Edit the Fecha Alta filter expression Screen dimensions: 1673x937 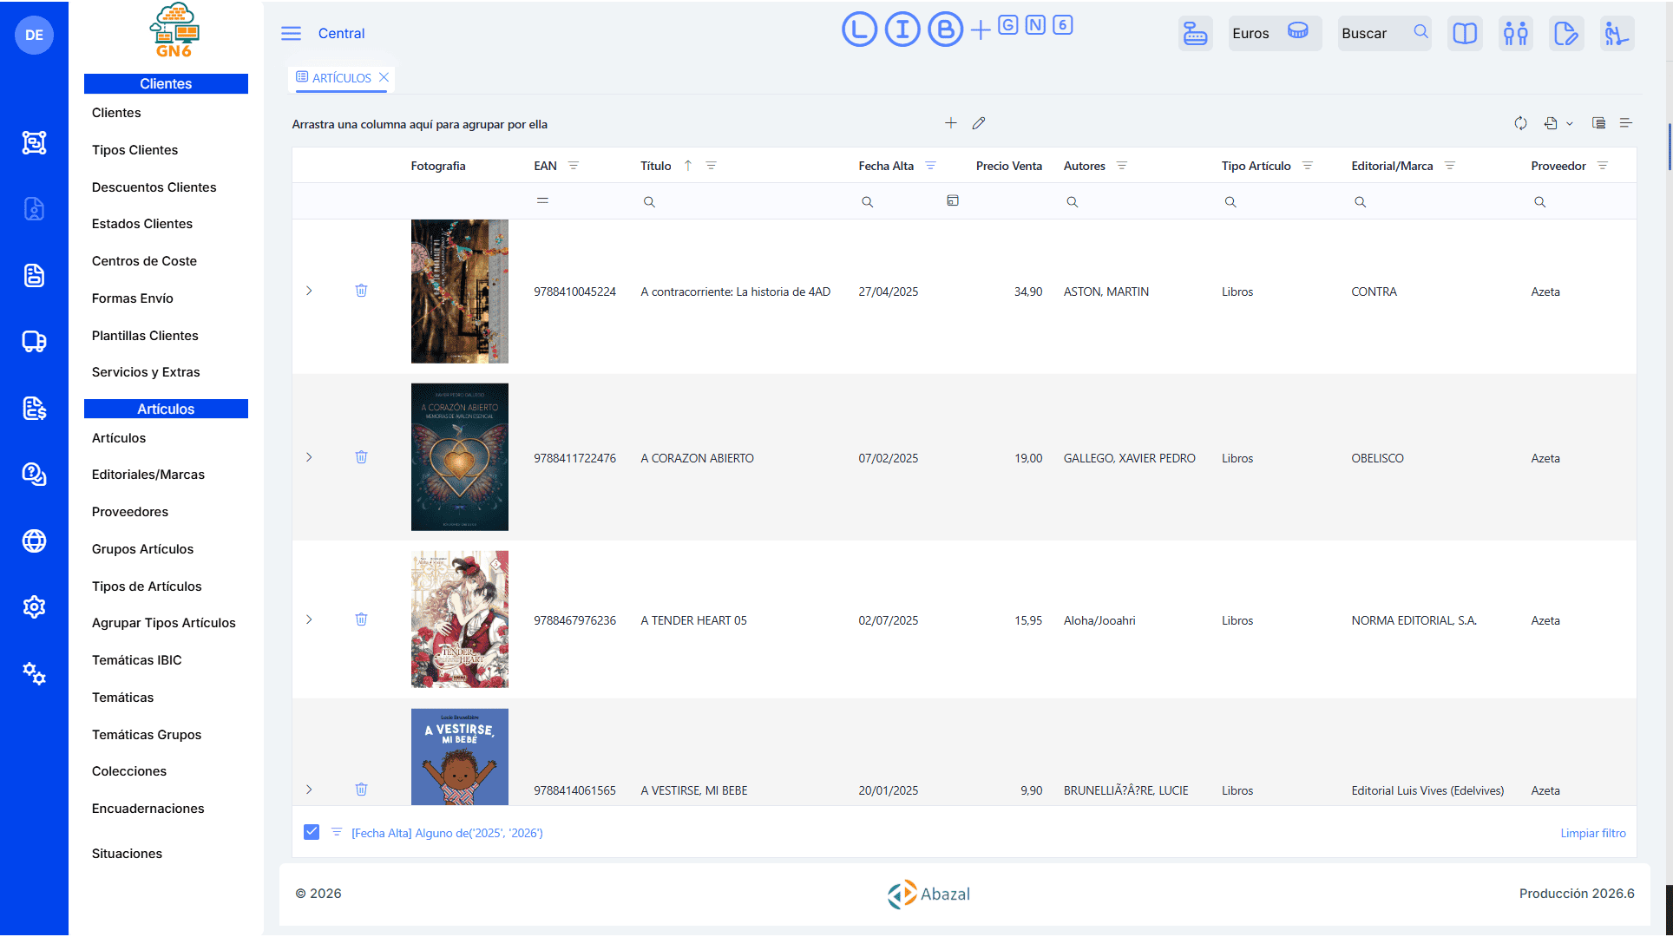tap(447, 833)
